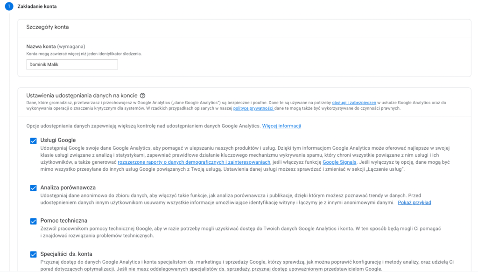Image resolution: width=478 pixels, height=272 pixels.
Task: Click the 'Nazwa konta (wymagana)' field label
Action: [56, 47]
